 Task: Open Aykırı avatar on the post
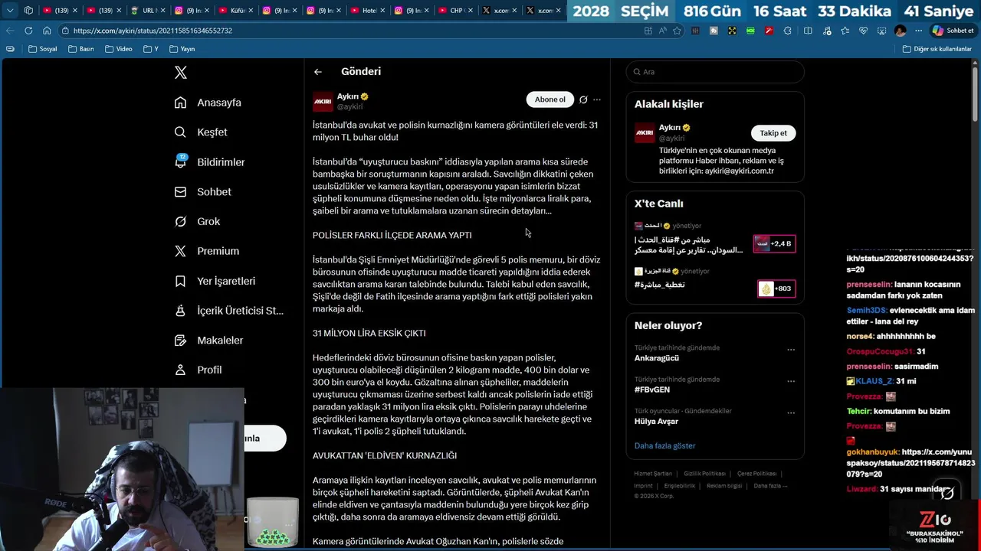pyautogui.click(x=323, y=102)
